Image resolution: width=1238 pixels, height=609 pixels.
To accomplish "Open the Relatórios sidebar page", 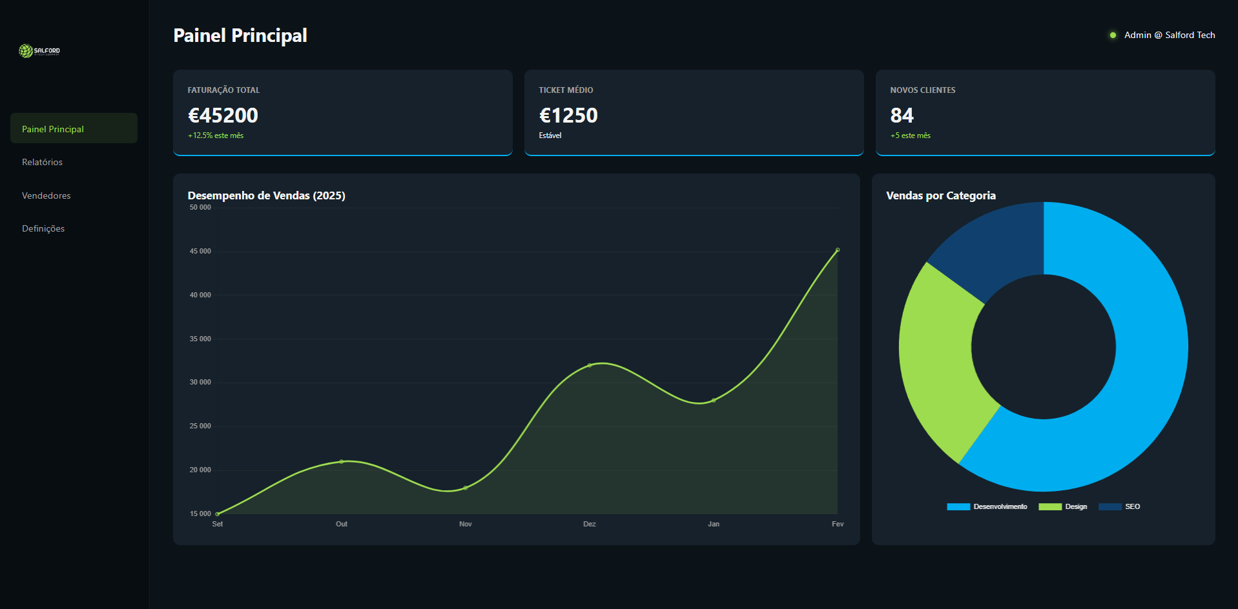I will (43, 162).
